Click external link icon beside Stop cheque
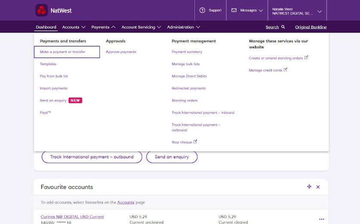 click(195, 141)
